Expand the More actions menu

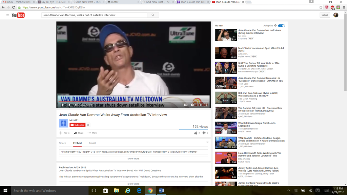(92, 133)
